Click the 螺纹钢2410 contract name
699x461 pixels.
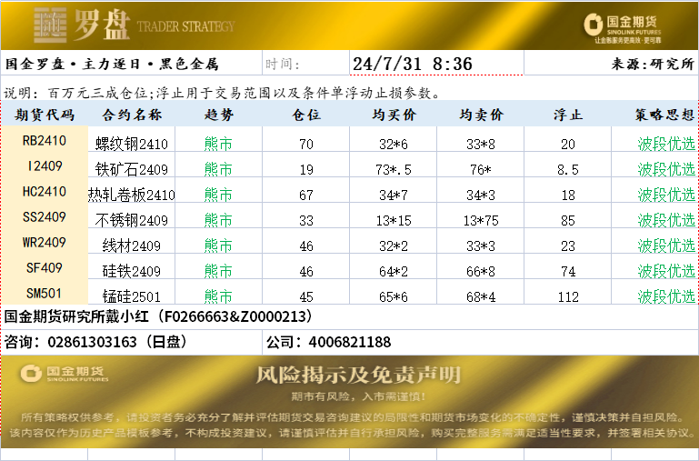point(132,144)
